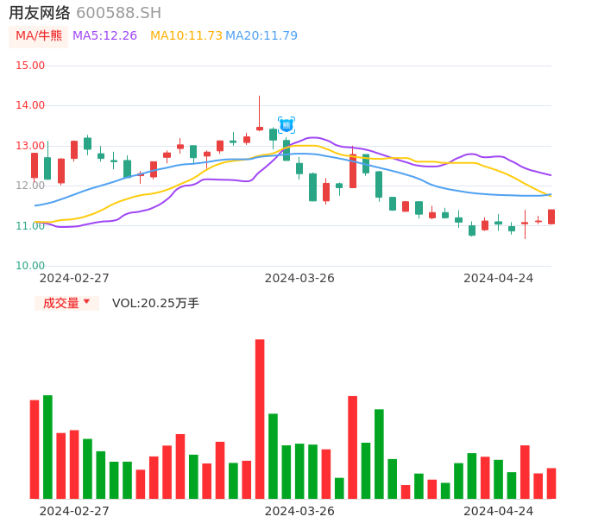Click the 2024-02-27 date label under candlestick chart
592x523 pixels.
74,278
